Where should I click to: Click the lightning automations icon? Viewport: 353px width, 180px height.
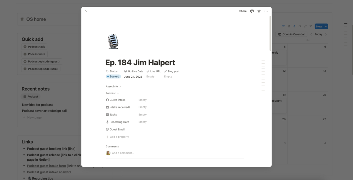click(294, 26)
